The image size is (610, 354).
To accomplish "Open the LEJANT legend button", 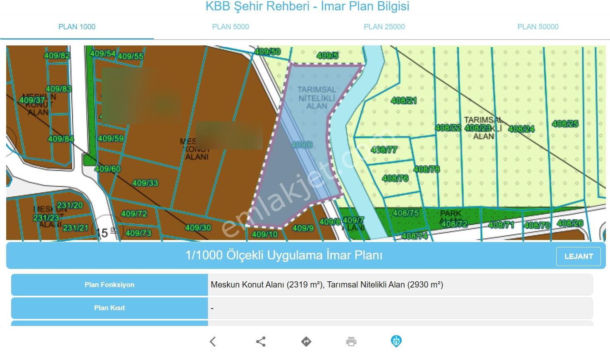I will click(x=579, y=257).
